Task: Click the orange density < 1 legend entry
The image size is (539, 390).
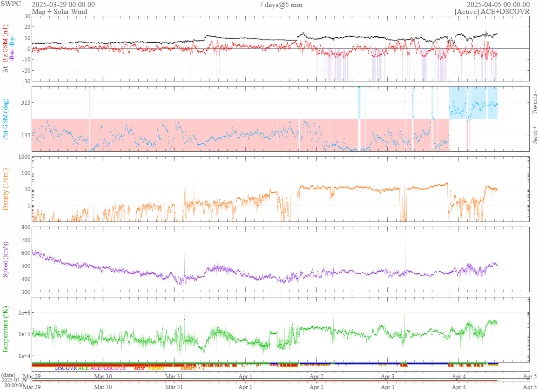Action: pyautogui.click(x=193, y=368)
